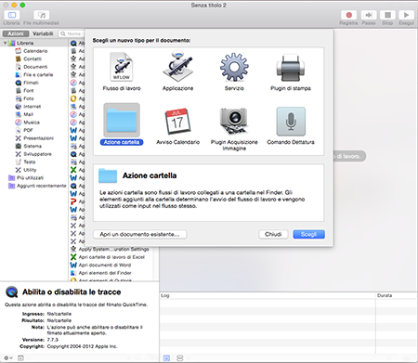Select PDF category in library
The width and height of the screenshot is (418, 363).
[28, 130]
